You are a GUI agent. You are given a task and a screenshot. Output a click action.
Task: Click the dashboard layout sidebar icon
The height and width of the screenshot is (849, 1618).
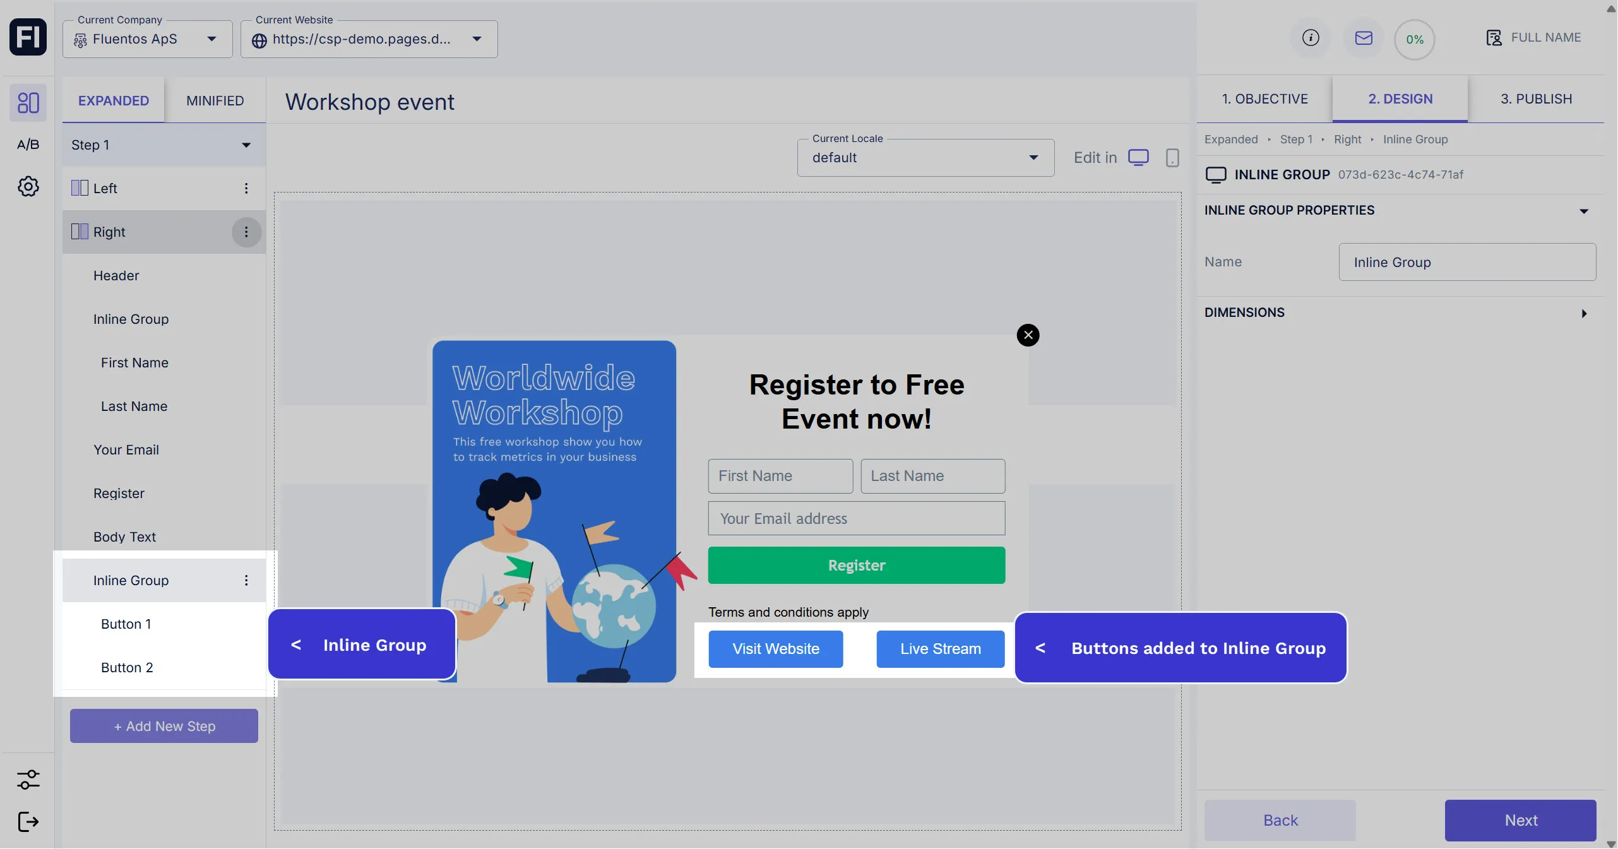(28, 102)
